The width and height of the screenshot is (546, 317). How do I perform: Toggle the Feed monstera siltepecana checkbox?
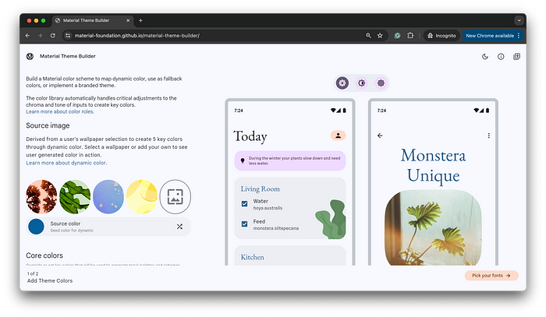pos(244,224)
